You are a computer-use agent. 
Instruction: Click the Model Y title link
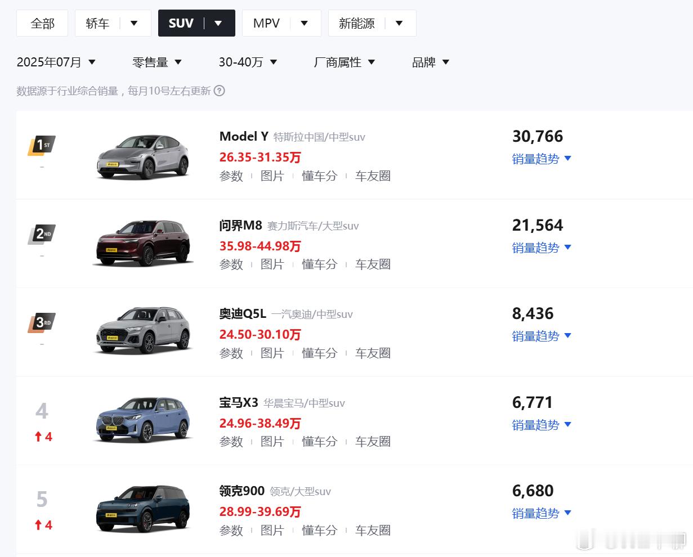point(244,136)
